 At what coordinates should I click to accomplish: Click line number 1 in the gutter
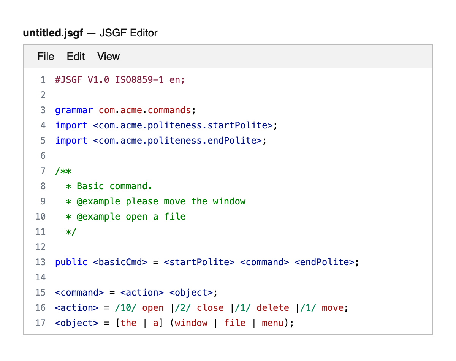coord(43,80)
